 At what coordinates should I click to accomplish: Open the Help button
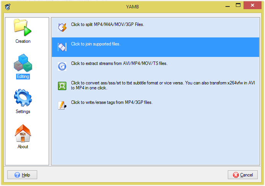(x=22, y=175)
